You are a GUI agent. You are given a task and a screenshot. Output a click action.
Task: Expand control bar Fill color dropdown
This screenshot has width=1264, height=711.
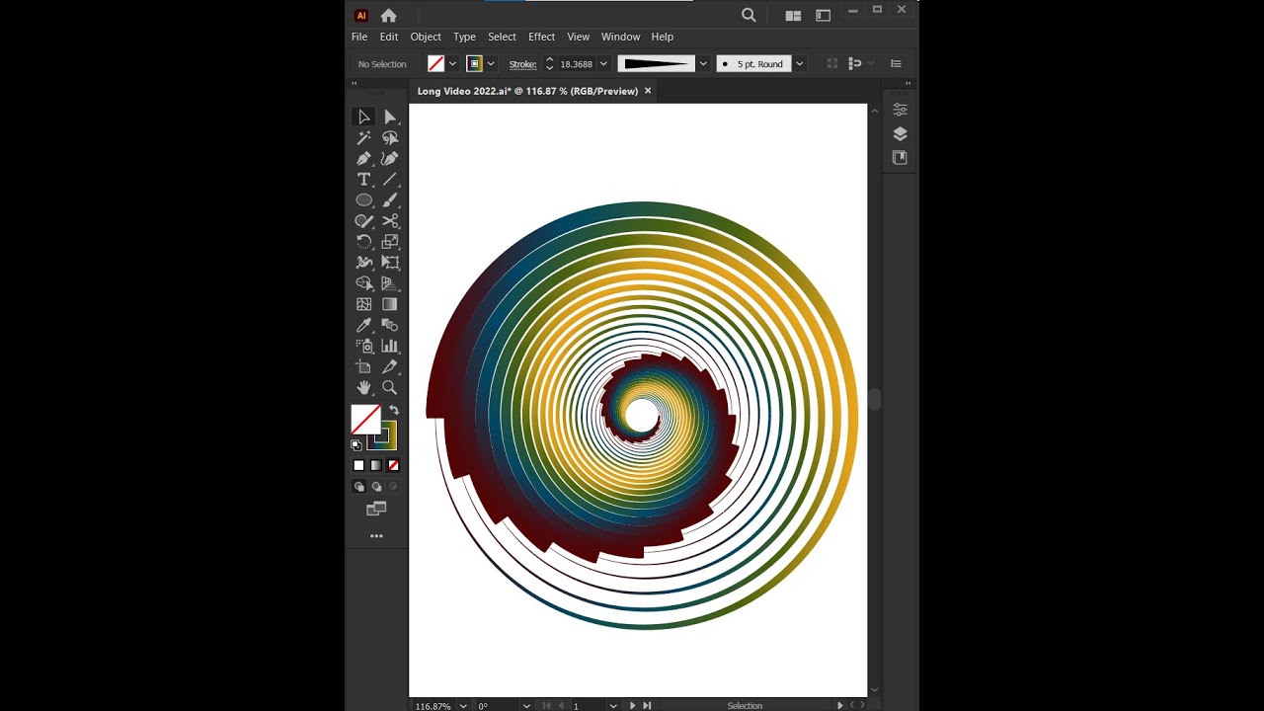(452, 64)
